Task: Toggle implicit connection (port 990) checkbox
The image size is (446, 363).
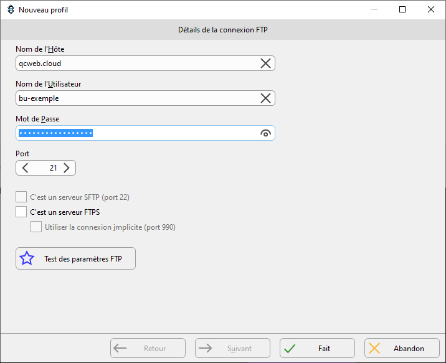Action: tap(36, 227)
